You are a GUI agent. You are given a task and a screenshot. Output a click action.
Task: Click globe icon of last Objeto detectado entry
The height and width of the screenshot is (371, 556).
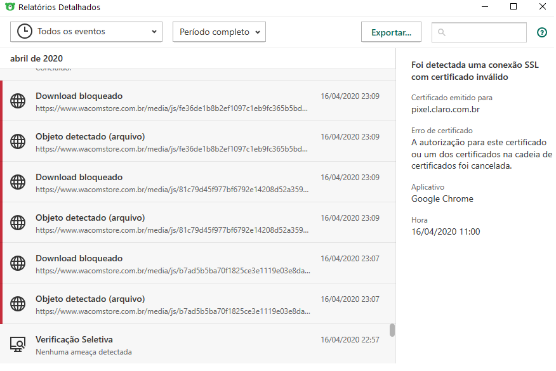click(18, 304)
